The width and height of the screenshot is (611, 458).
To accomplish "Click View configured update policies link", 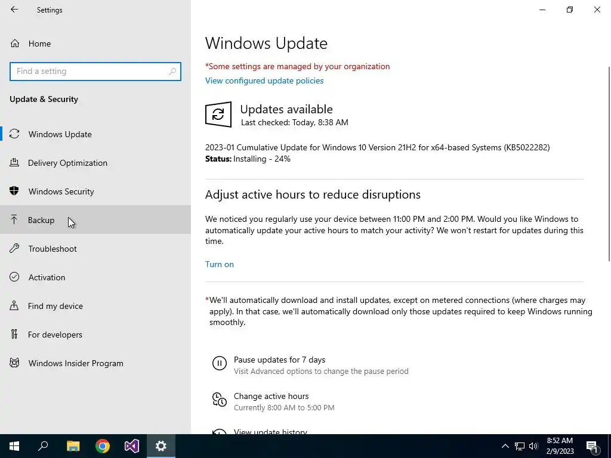I will (x=264, y=81).
